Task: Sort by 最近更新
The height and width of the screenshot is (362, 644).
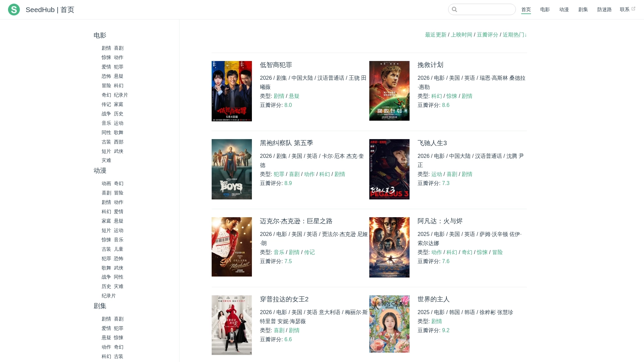Action: pyautogui.click(x=436, y=35)
